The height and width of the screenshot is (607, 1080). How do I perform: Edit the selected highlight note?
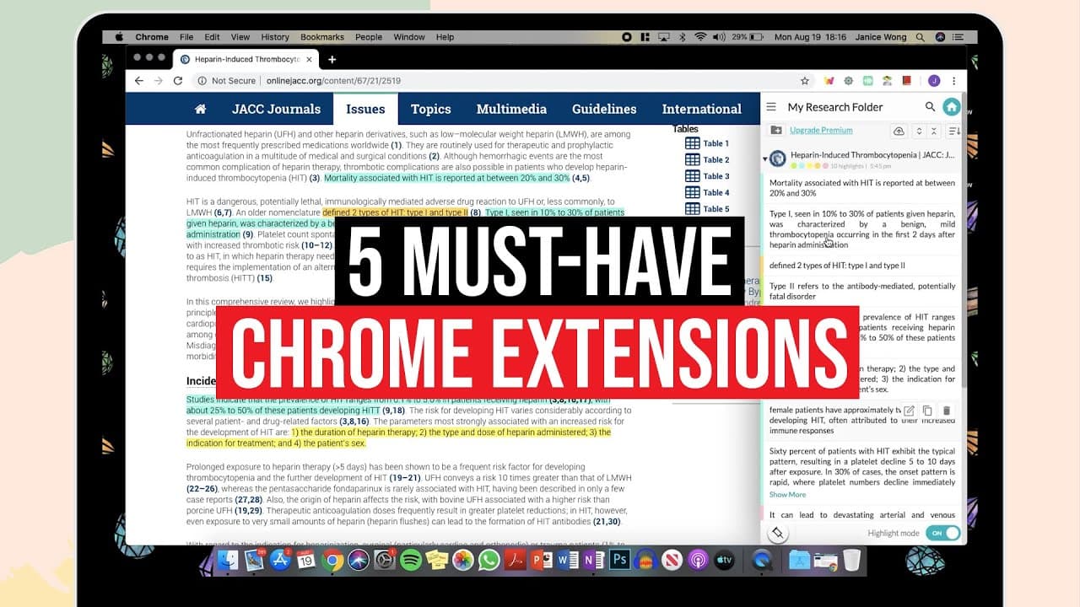909,411
